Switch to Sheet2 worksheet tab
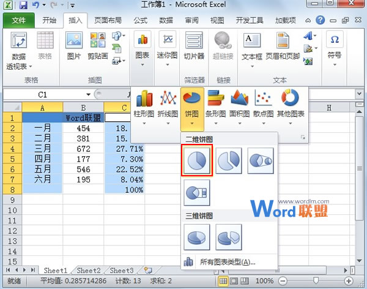The height and width of the screenshot is (289, 367). (89, 270)
